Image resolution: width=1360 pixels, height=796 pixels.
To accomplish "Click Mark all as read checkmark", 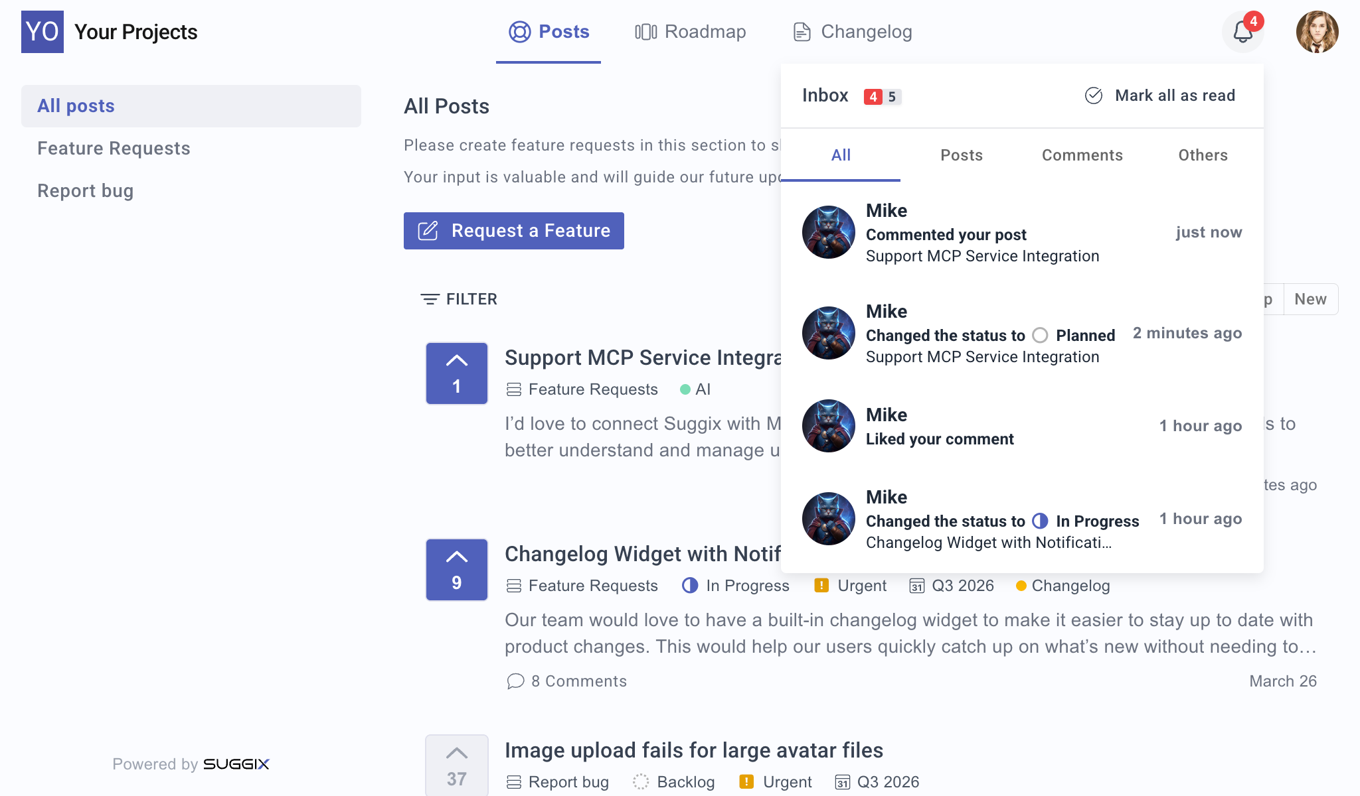I will point(1094,96).
